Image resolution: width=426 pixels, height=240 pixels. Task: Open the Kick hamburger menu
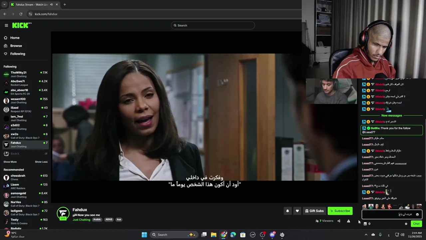coord(6,25)
